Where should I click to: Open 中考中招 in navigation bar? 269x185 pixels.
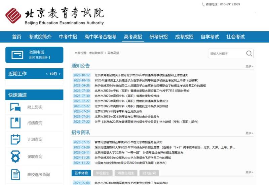(68, 37)
